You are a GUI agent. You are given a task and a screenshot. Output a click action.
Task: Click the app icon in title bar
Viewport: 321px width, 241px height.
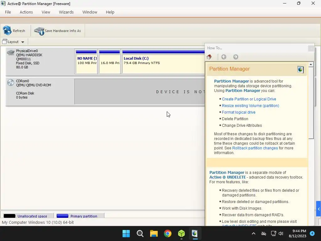click(x=3, y=3)
